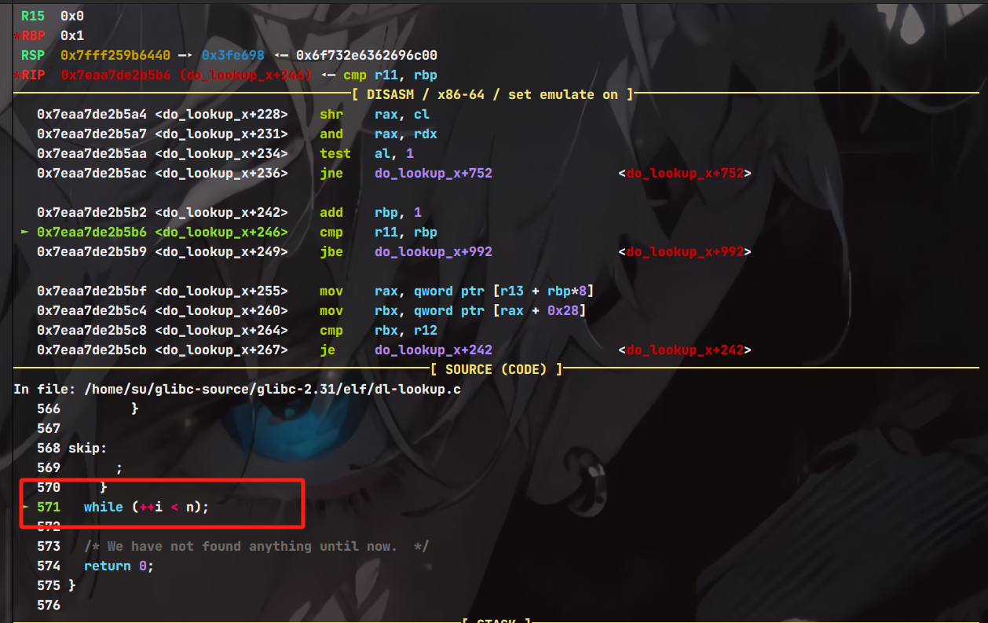The image size is (988, 623).
Task: Click the R15 register label
Action: tap(33, 16)
